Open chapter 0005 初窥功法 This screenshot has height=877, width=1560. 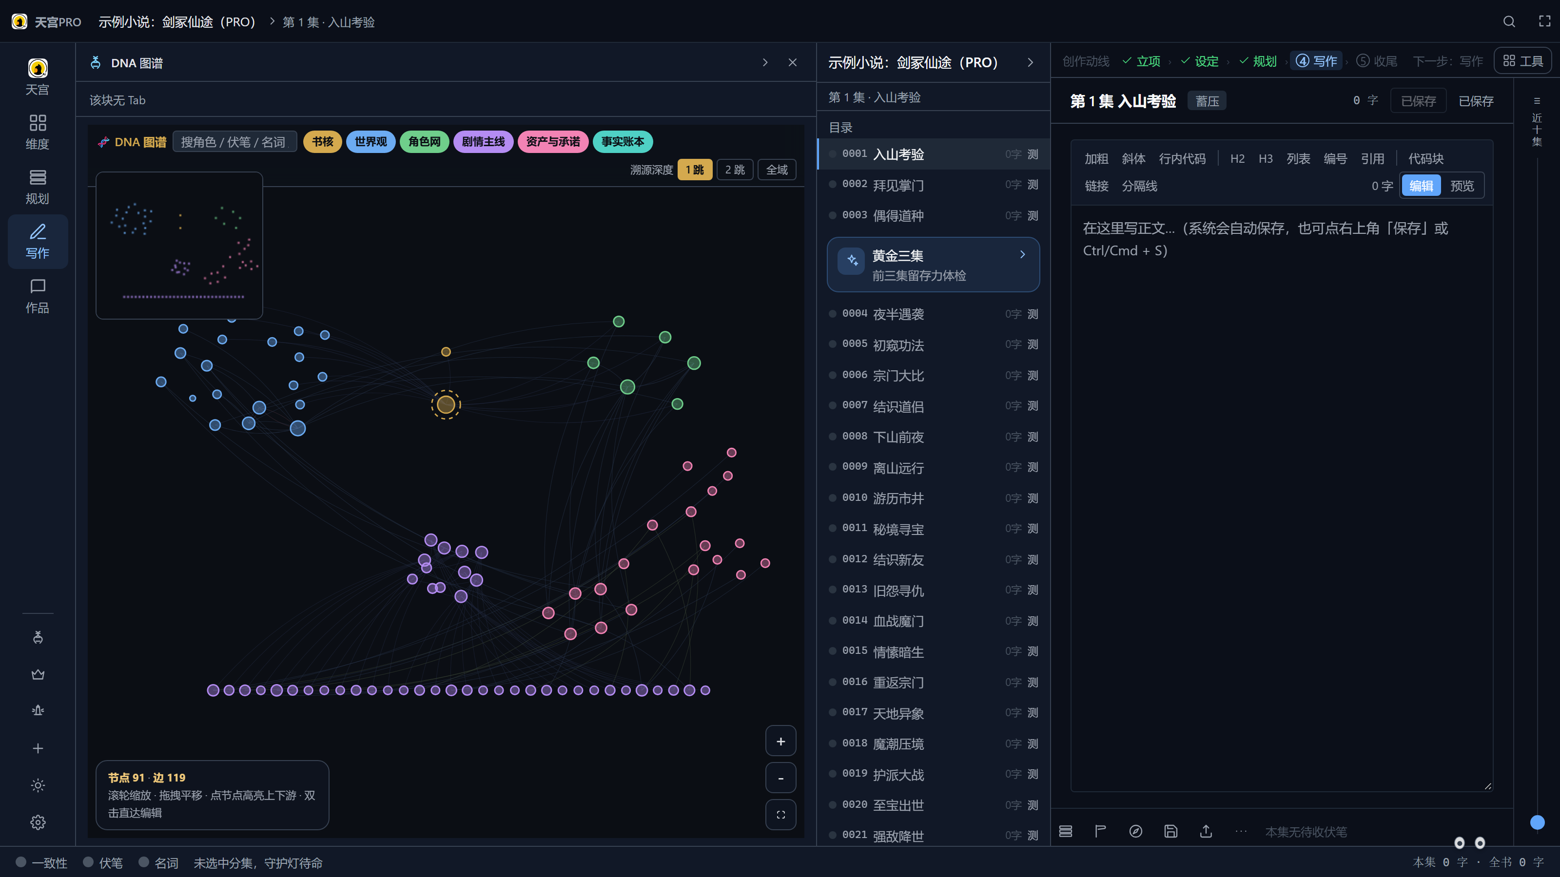933,345
